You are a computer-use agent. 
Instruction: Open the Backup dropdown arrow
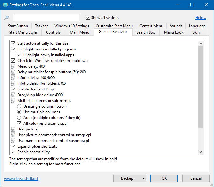point(144,178)
